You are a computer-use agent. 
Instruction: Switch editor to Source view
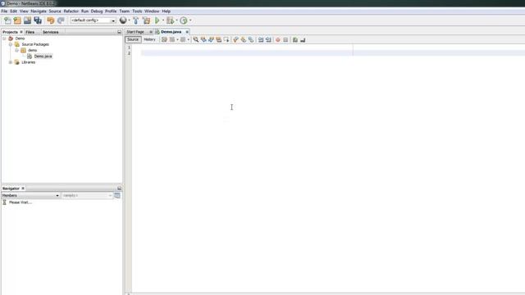point(133,39)
